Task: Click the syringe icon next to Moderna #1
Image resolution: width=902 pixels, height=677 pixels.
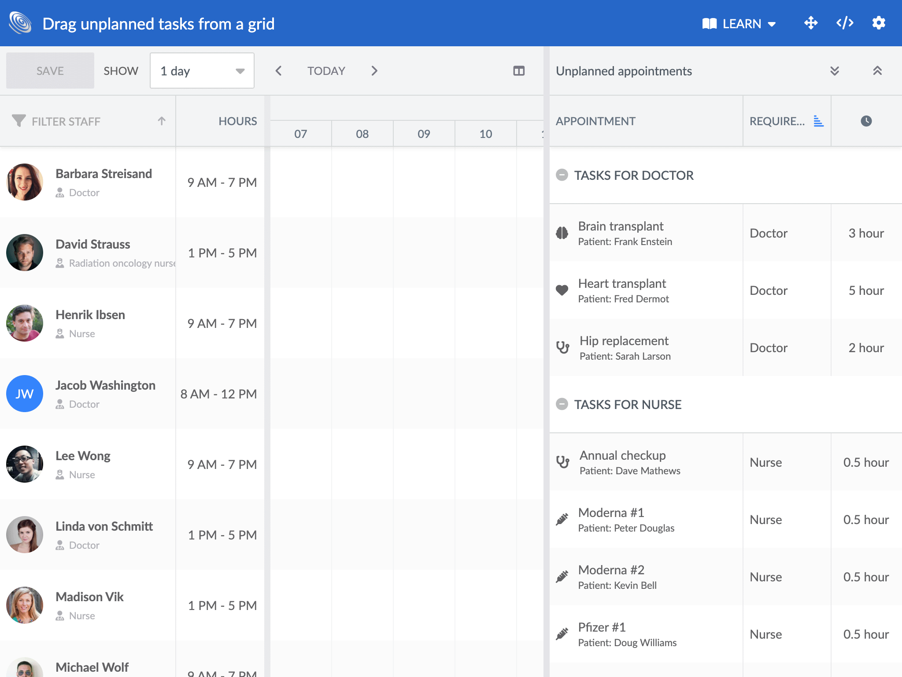Action: 562,520
